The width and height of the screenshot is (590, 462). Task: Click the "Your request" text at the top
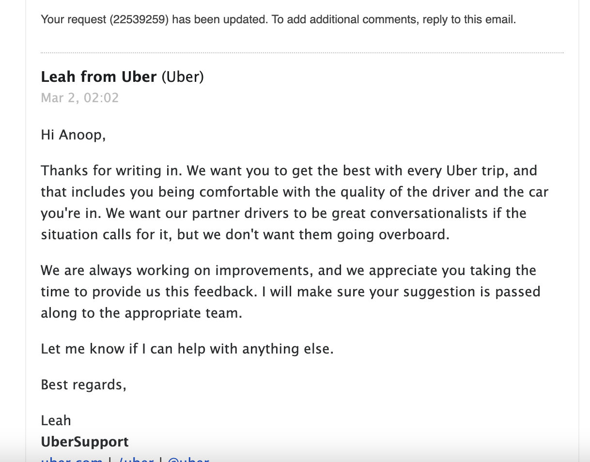[x=74, y=20]
